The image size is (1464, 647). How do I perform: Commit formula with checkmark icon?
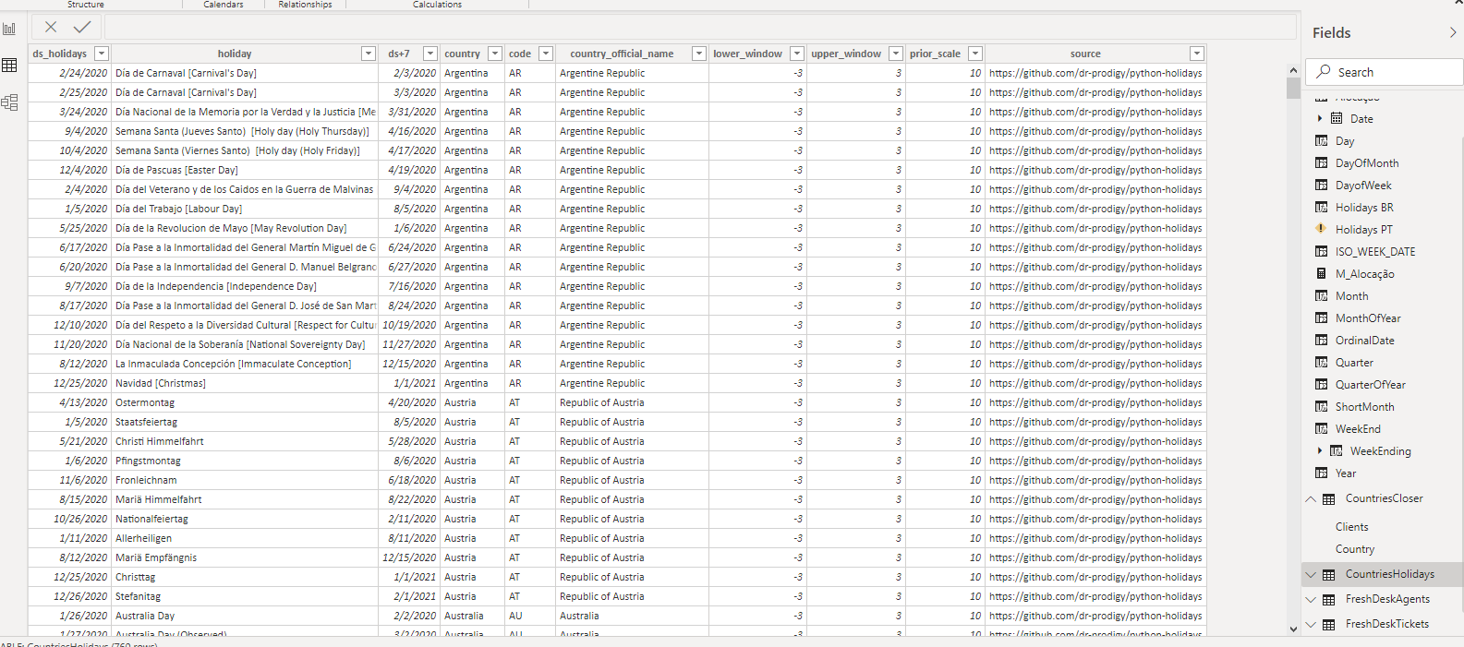[x=82, y=28]
